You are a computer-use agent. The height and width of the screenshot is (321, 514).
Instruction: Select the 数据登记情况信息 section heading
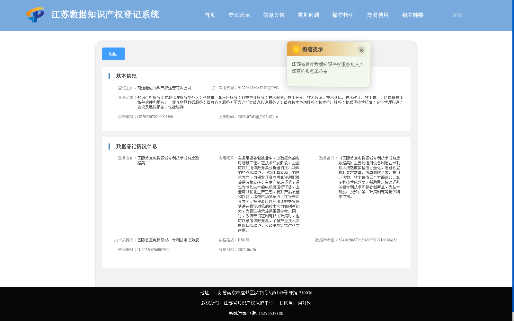pos(137,146)
